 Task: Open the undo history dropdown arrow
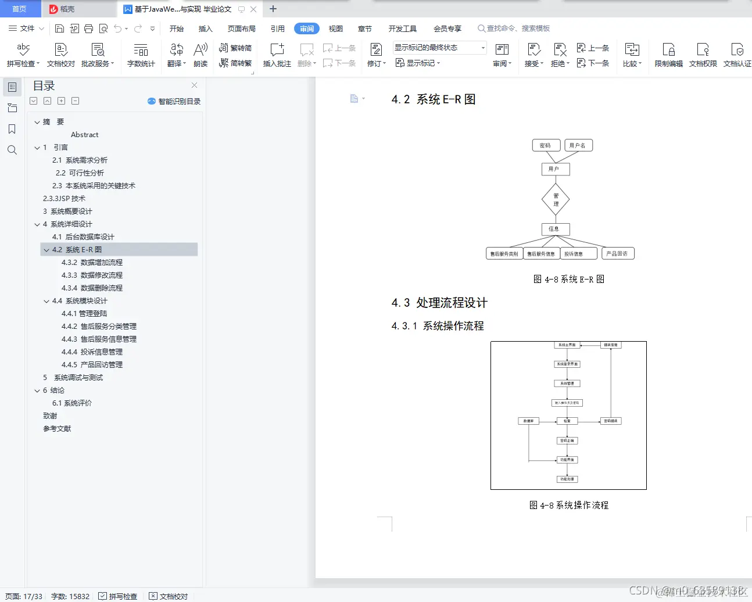[x=126, y=28]
